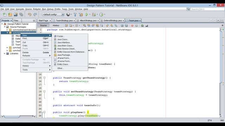Select Find in the context menu
The height and width of the screenshot is (126, 225).
tap(36, 38)
